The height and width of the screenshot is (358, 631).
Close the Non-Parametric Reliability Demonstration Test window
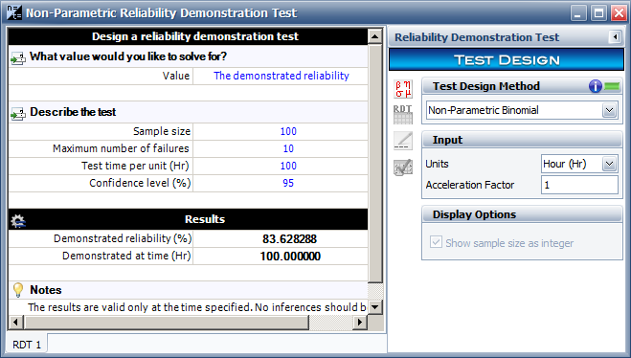pyautogui.click(x=619, y=12)
